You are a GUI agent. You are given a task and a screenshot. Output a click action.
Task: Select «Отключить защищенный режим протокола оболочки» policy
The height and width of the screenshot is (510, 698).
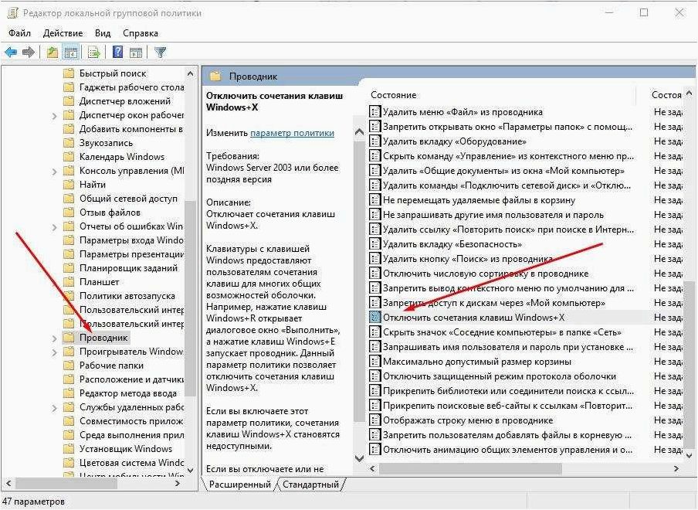pos(500,376)
